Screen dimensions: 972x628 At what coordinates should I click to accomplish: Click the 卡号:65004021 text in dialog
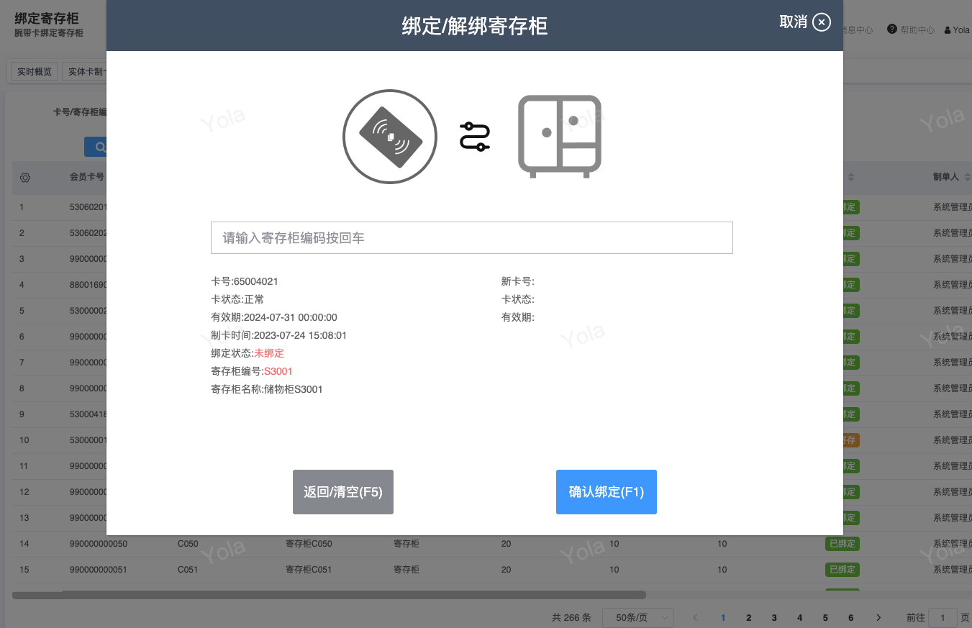pos(245,281)
